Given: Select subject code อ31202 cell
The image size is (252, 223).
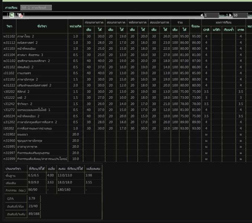Looking at the screenshot, I should 9,122.
